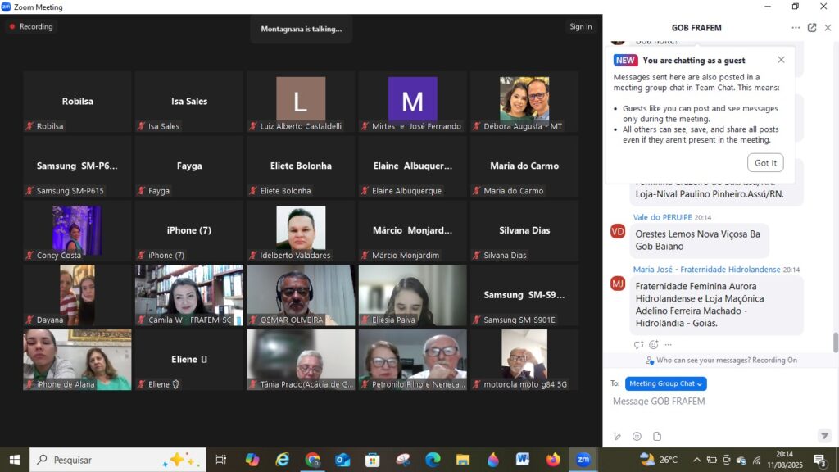Attach a file using the file icon
Image resolution: width=839 pixels, height=472 pixels.
[656, 436]
